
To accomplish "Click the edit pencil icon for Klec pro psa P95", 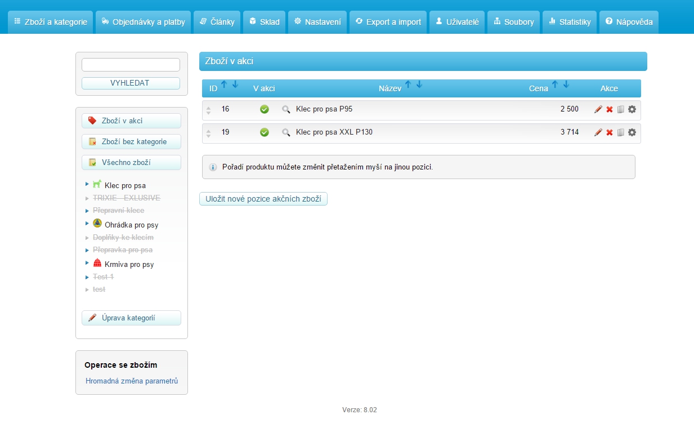I will [598, 109].
